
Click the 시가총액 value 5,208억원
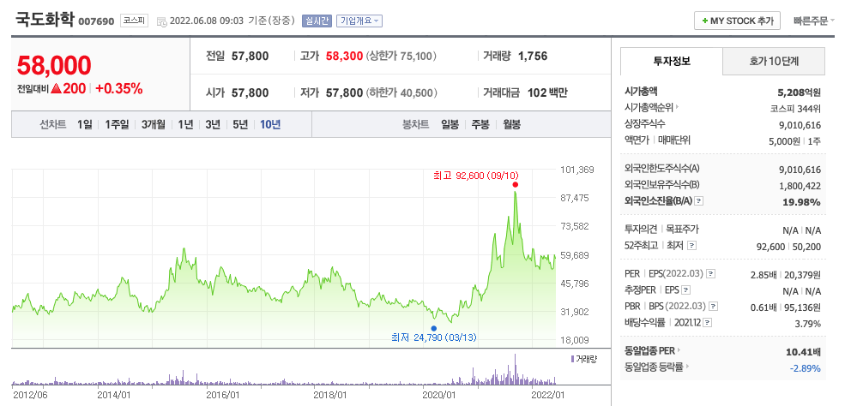point(799,93)
